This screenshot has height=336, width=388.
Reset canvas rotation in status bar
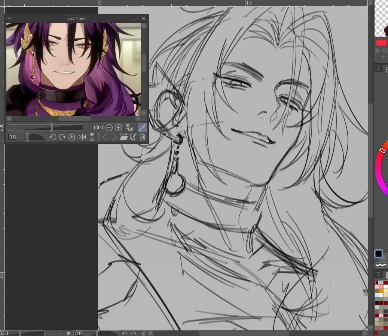(143, 333)
